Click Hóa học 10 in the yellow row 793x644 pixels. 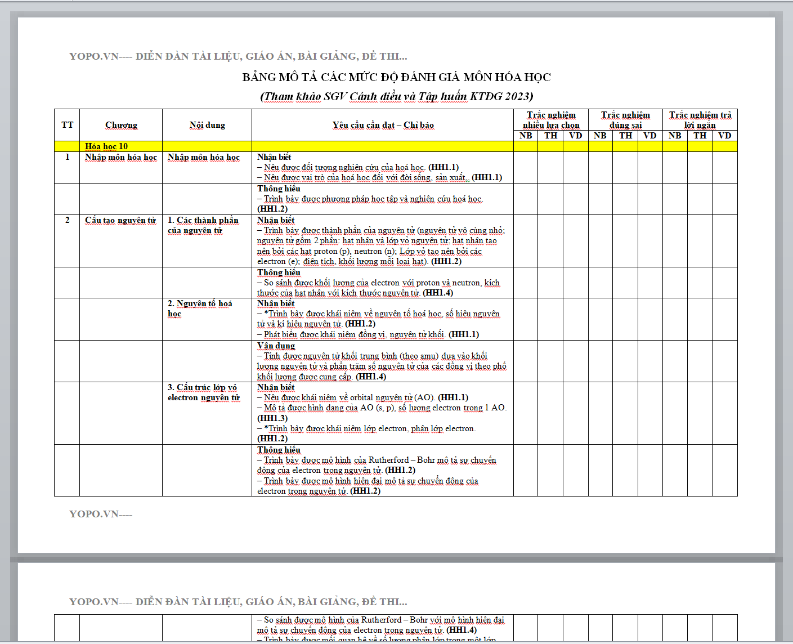tap(106, 146)
